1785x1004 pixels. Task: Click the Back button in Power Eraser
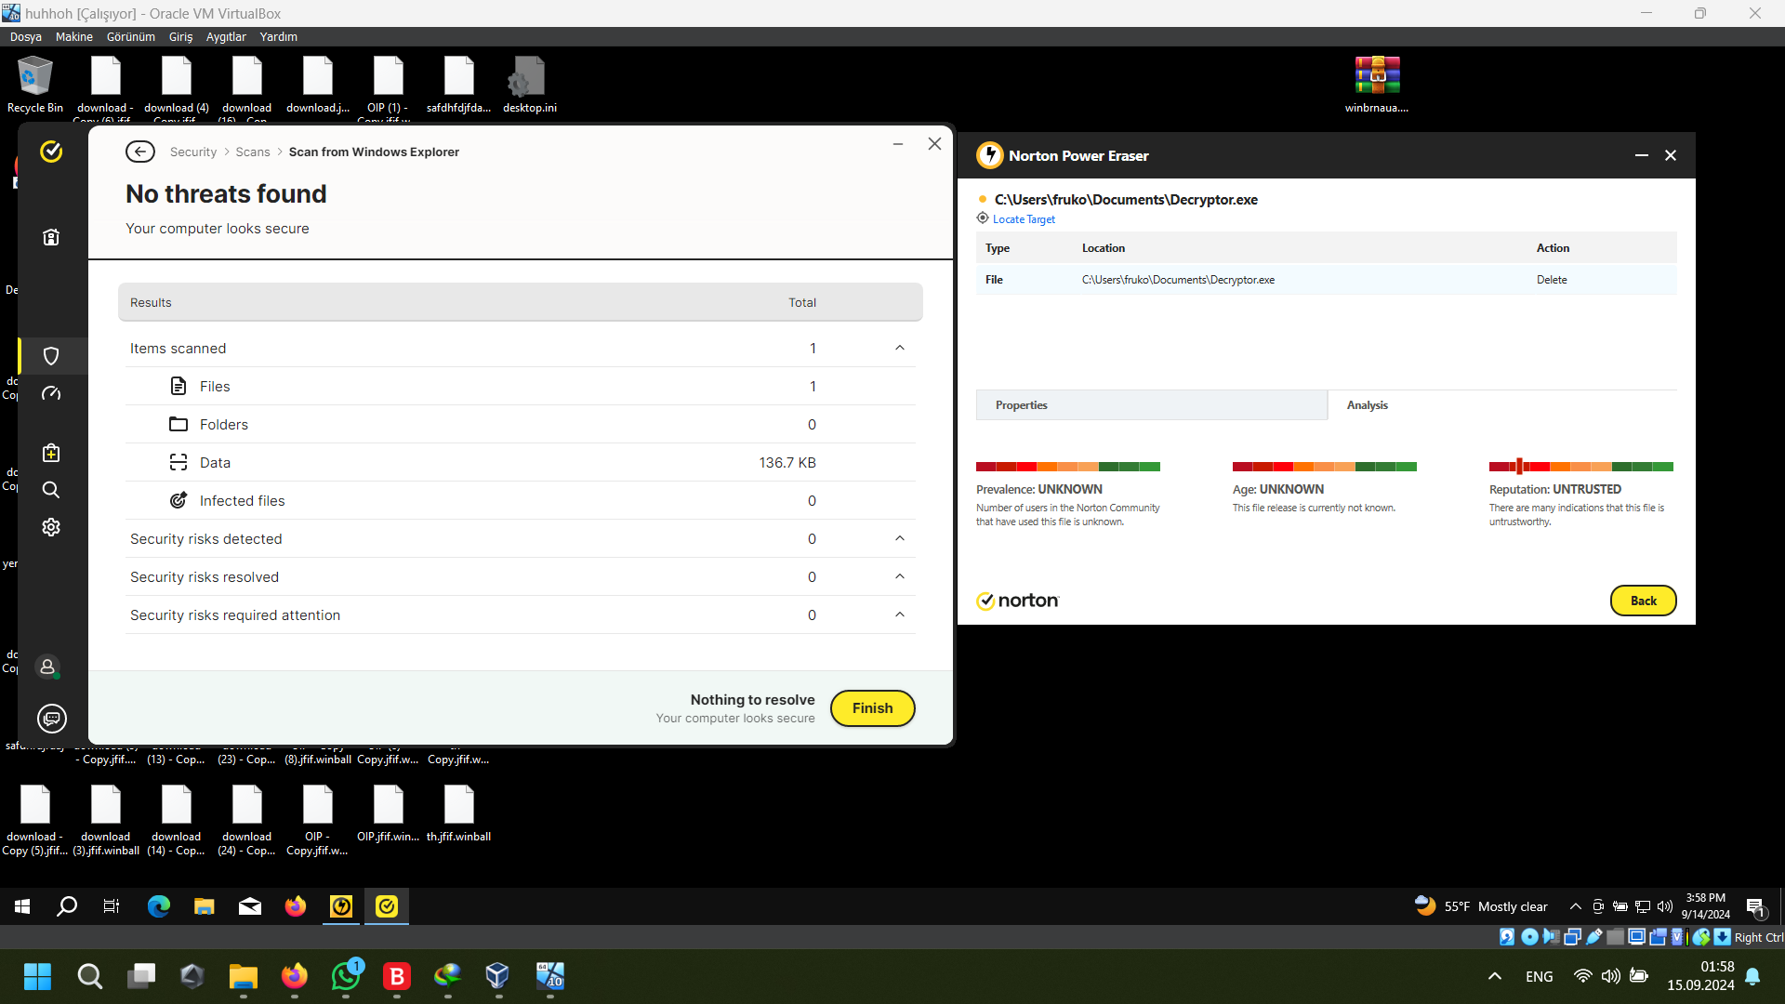[1643, 601]
